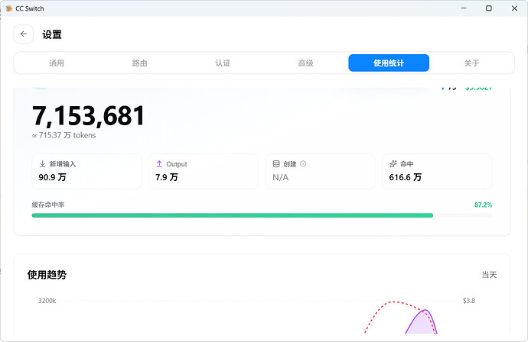Open the 关于 tab
The height and width of the screenshot is (342, 528).
pos(471,63)
